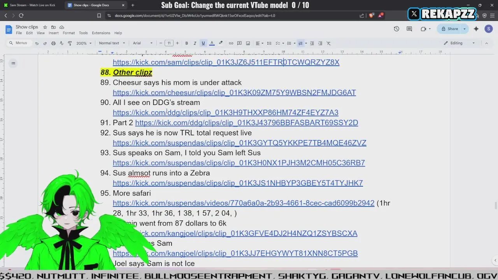Viewport: 498px width, 280px height.
Task: Click the font size field
Action: [x=169, y=43]
